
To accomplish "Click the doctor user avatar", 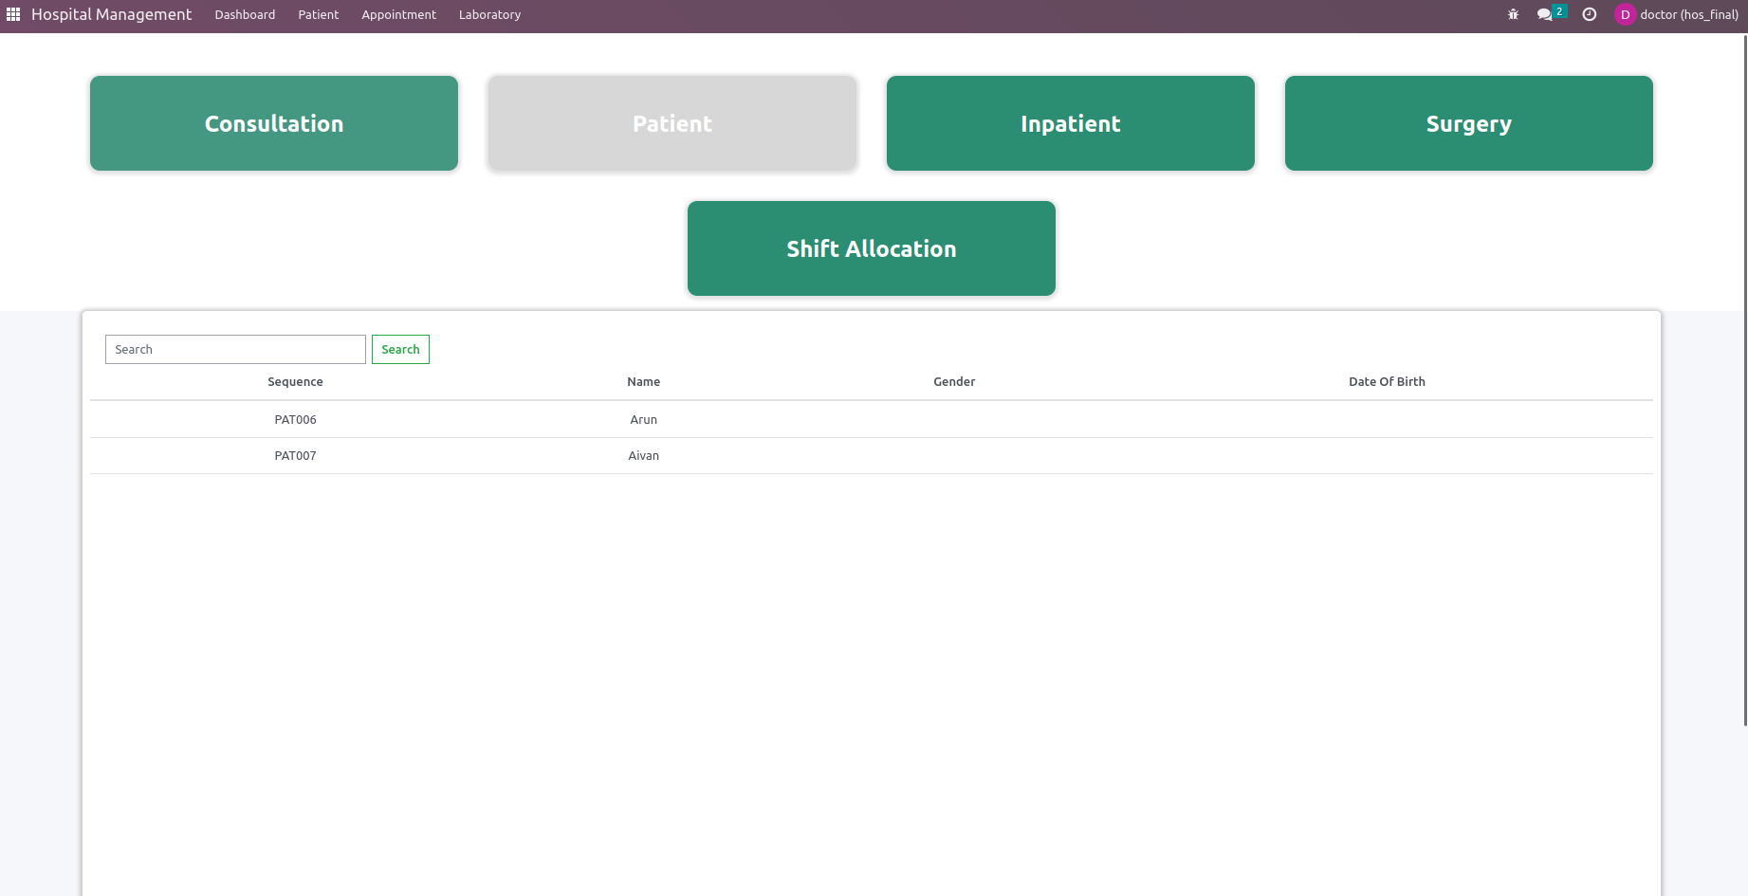I will point(1625,14).
